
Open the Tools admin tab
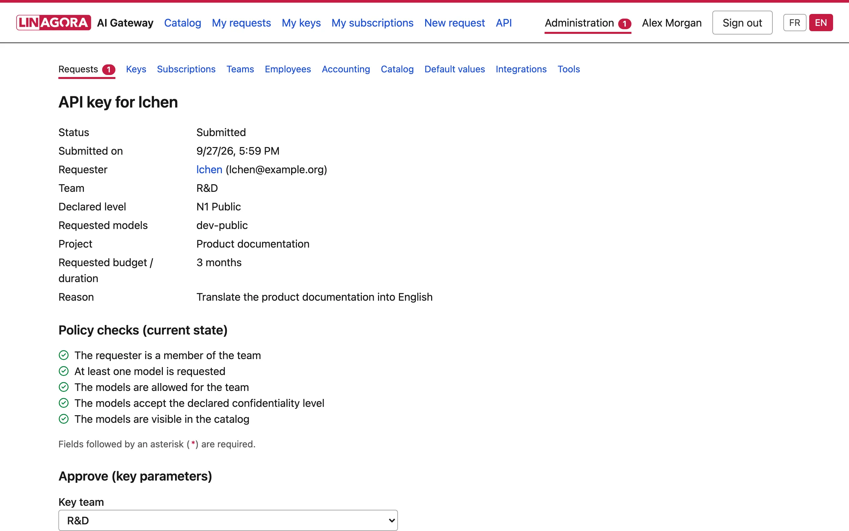569,69
